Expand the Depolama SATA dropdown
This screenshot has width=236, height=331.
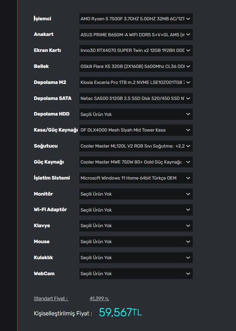pos(136,98)
